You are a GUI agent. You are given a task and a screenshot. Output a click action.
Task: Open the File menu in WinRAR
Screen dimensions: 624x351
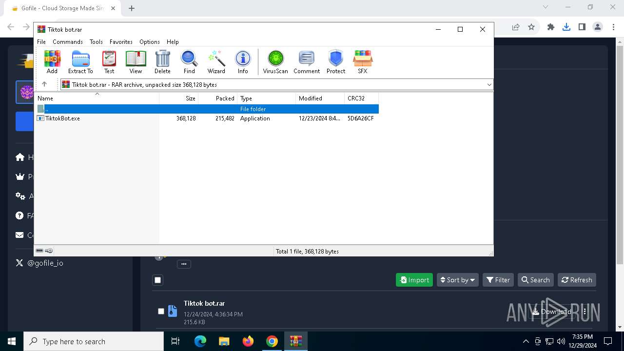[x=41, y=42]
